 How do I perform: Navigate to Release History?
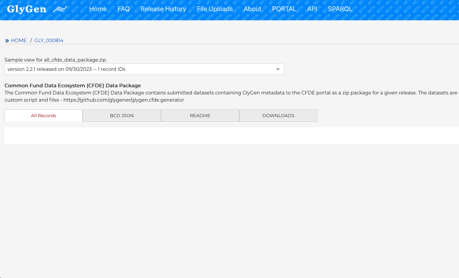(163, 9)
